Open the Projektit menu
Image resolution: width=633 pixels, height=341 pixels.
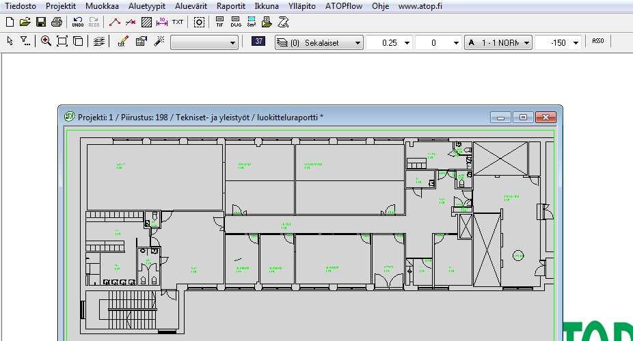tap(61, 6)
